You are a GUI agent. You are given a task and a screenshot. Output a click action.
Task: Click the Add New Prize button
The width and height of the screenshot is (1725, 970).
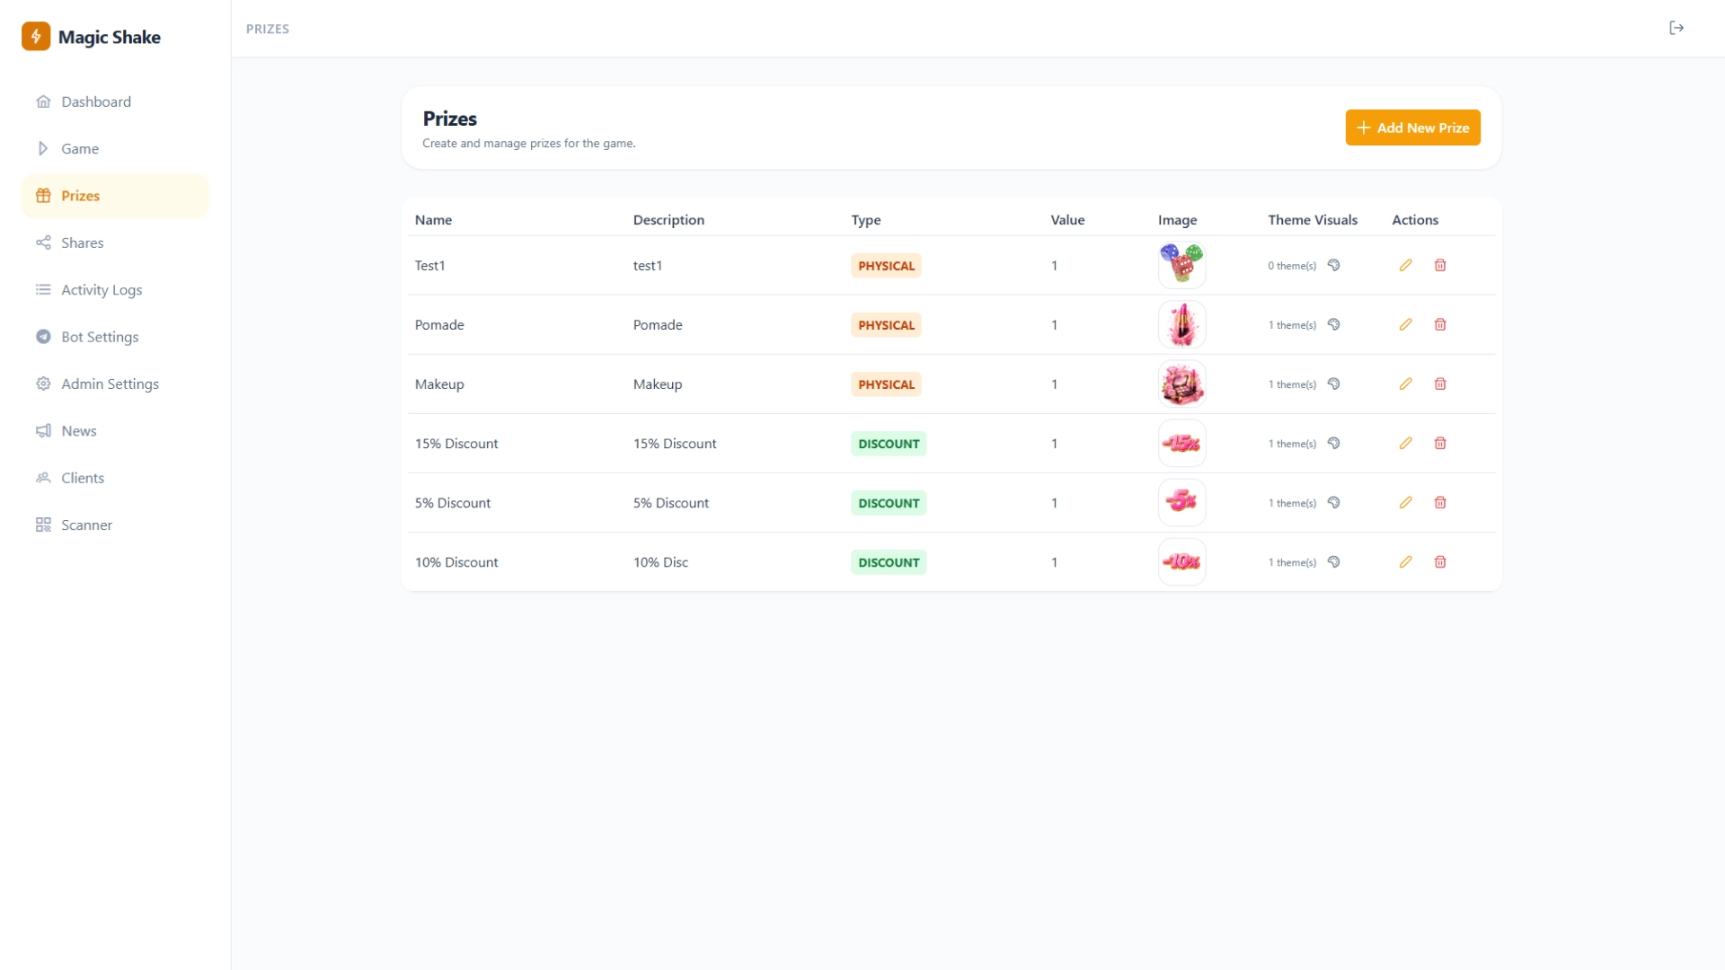point(1412,128)
